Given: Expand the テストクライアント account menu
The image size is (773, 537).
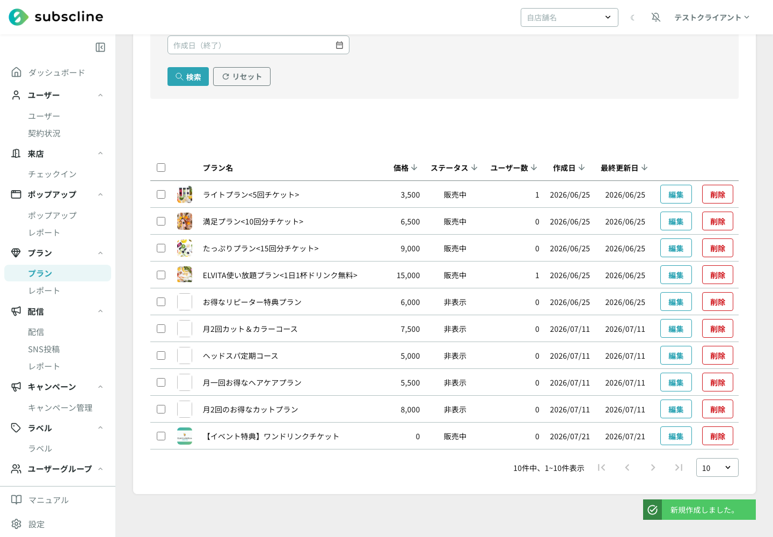Looking at the screenshot, I should [x=712, y=17].
